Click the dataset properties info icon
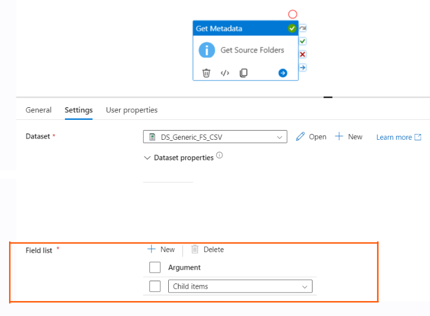Image resolution: width=430 pixels, height=316 pixels. click(220, 155)
